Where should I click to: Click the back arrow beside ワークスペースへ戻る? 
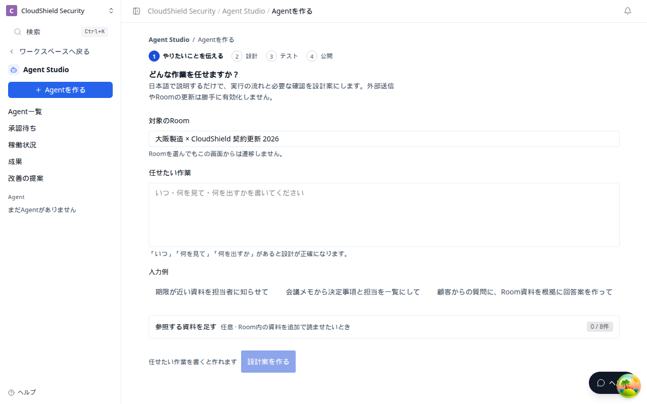(x=12, y=52)
